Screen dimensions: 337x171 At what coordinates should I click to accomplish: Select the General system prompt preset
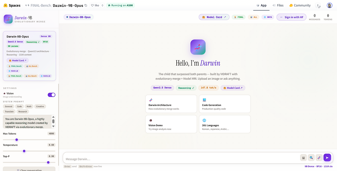(x=9, y=106)
